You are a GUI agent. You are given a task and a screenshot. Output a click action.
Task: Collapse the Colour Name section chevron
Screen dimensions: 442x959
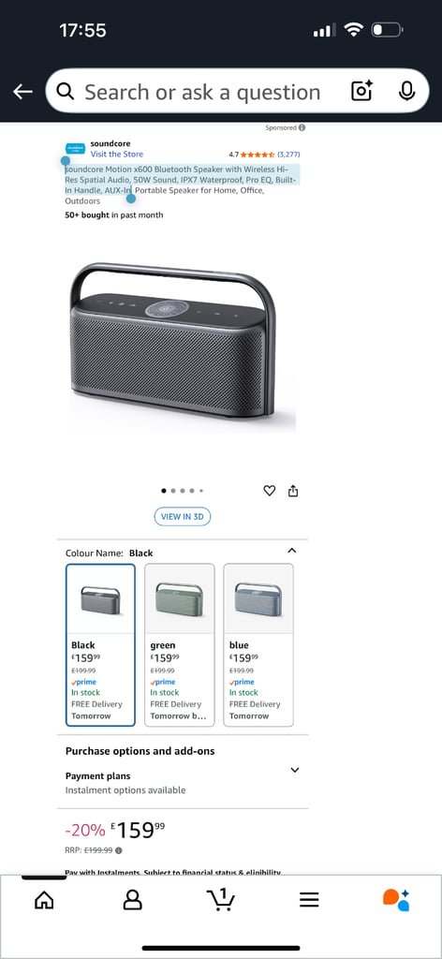(292, 551)
